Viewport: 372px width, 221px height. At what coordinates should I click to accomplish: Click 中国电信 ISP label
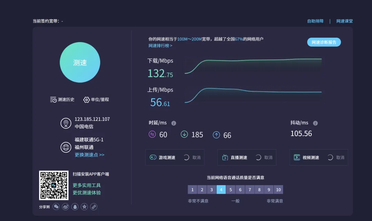click(x=84, y=127)
